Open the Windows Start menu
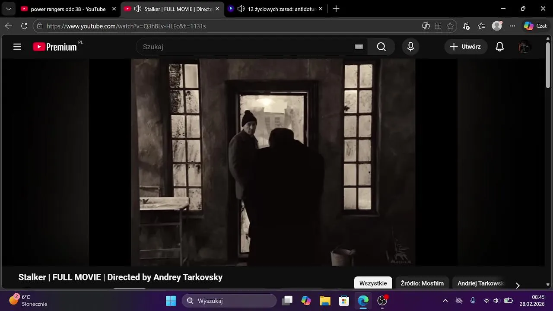Screen dimensions: 553x311 (171, 301)
